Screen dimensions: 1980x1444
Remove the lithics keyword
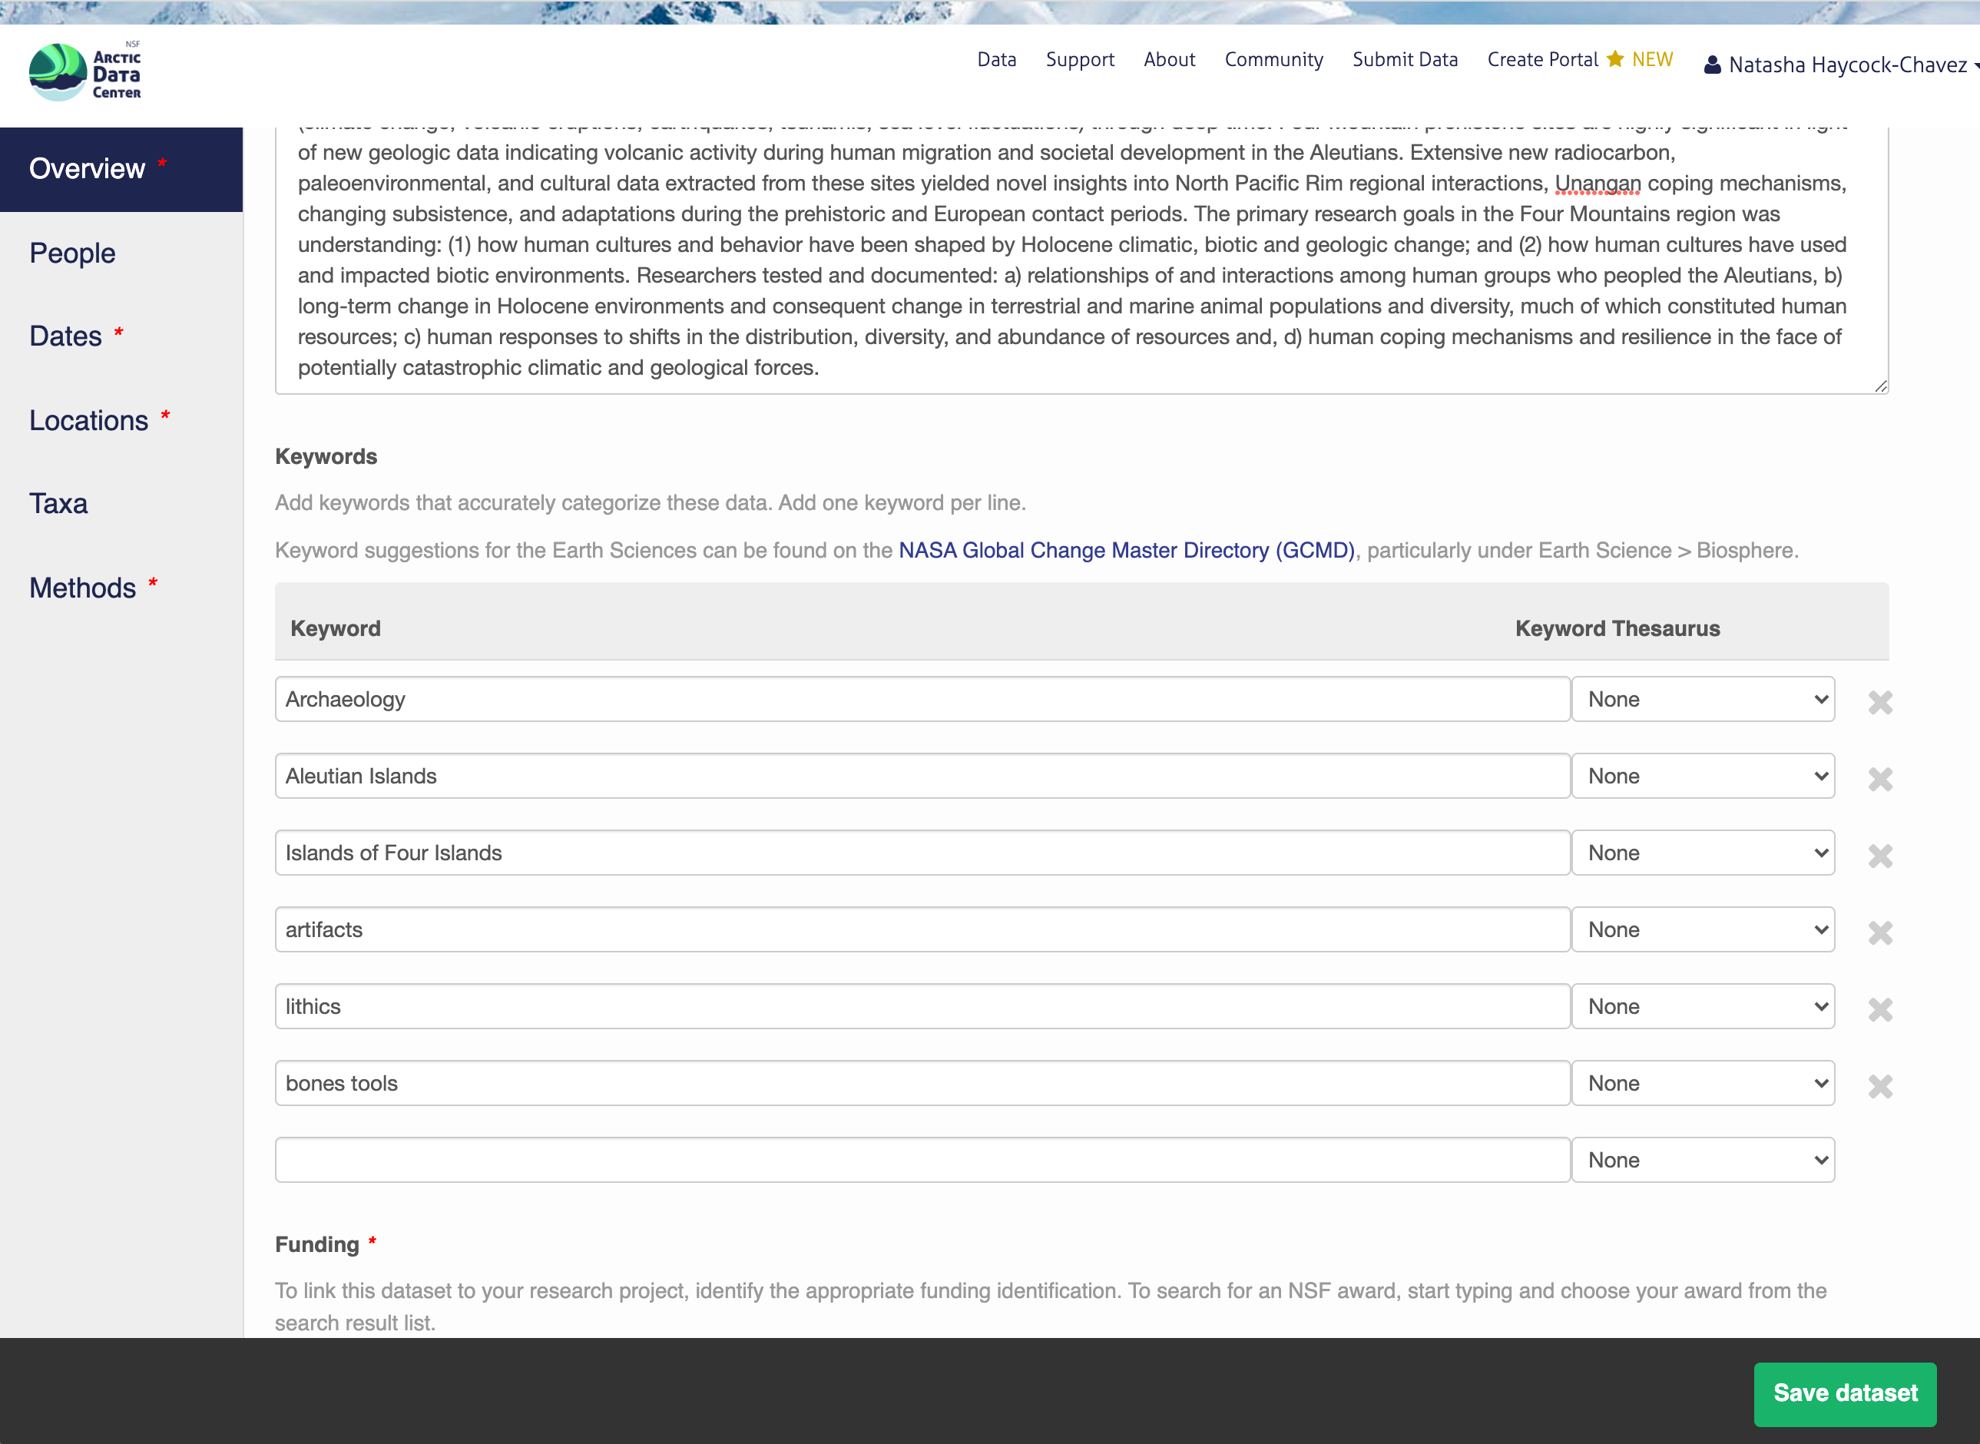1879,1009
